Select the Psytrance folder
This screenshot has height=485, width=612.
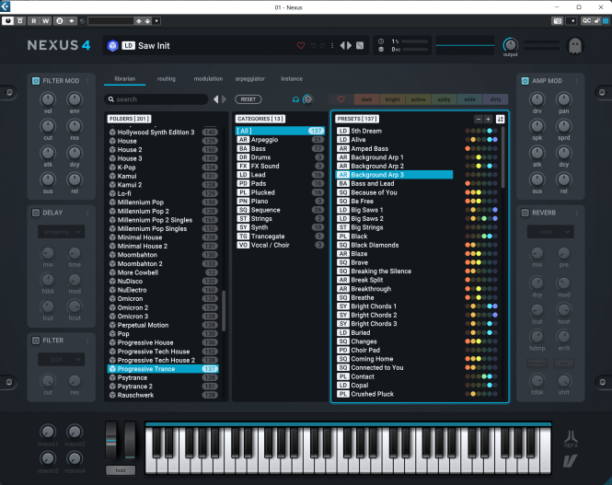[163, 377]
